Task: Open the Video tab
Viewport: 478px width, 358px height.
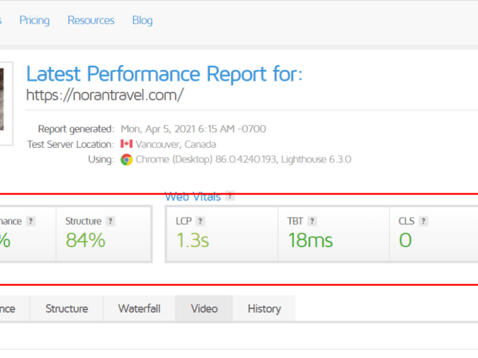Action: [x=204, y=308]
